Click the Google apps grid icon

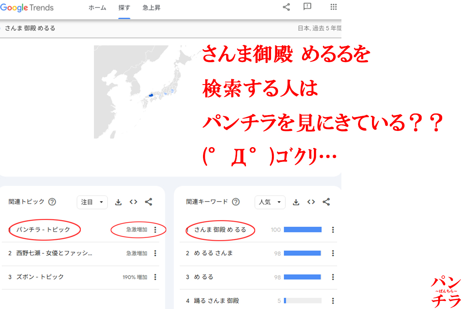pos(333,7)
